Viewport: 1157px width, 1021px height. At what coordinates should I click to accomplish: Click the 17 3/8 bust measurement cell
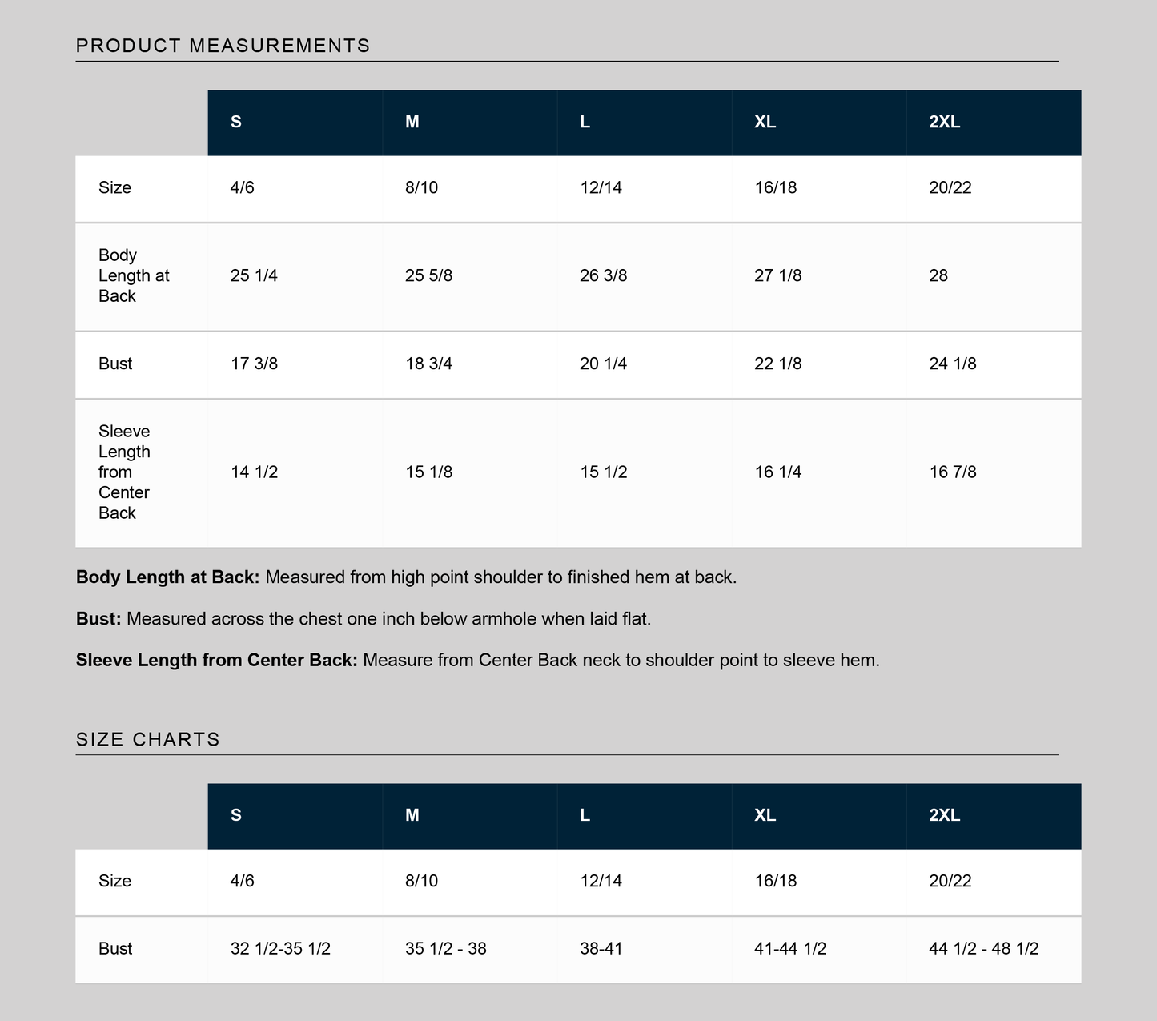point(254,364)
